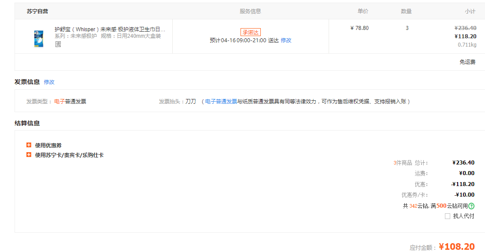
Task: Click the plus icon beside 使用优惠券
Action: [x=29, y=145]
